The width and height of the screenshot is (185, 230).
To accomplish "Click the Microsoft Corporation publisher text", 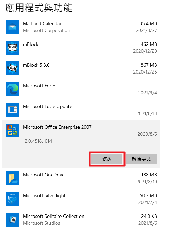I will click(x=47, y=30).
